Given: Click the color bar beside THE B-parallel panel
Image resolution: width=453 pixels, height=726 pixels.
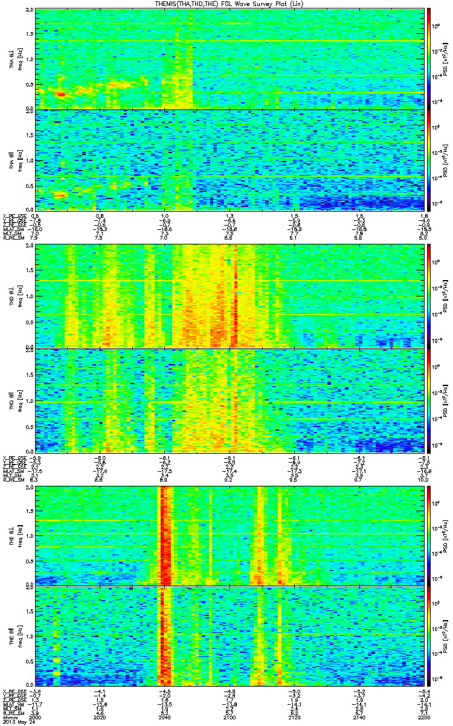Looking at the screenshot, I should click(x=429, y=636).
